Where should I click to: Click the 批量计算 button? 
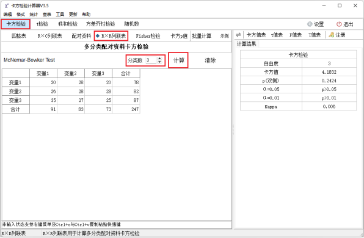point(202,36)
